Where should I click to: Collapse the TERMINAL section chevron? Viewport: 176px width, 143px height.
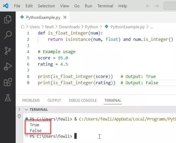(x=26, y=110)
